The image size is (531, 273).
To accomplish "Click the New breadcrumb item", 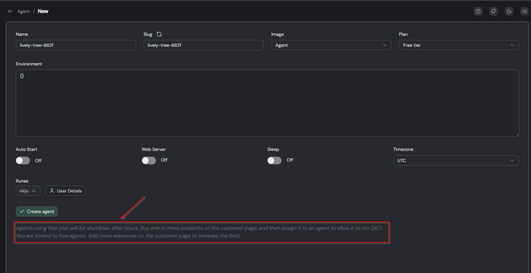I will [x=43, y=11].
